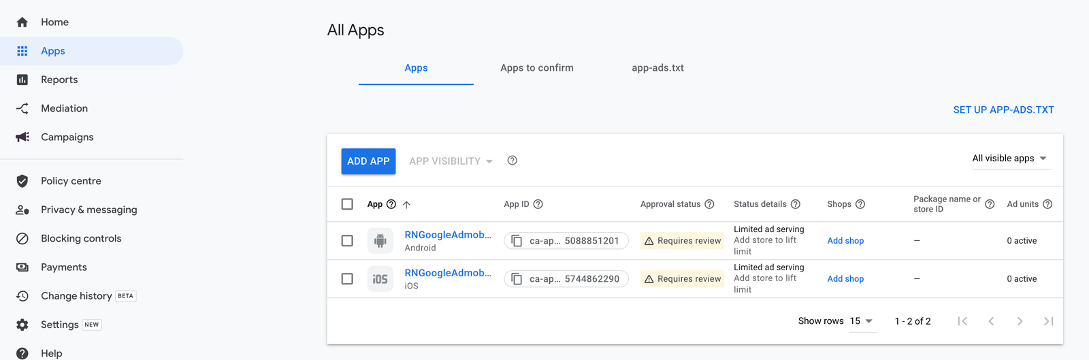Screen dimensions: 1089x360
Task: Click 'Limited ad serving' in Android row
Action: pos(768,229)
